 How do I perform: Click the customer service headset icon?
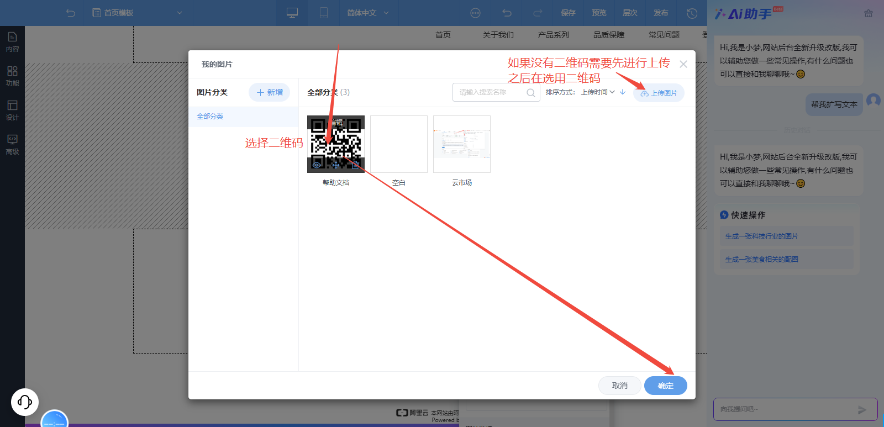pyautogui.click(x=25, y=402)
